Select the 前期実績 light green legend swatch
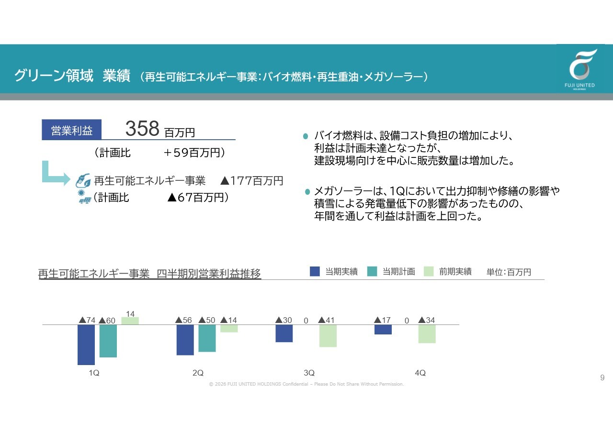This screenshot has width=613, height=433. (429, 271)
